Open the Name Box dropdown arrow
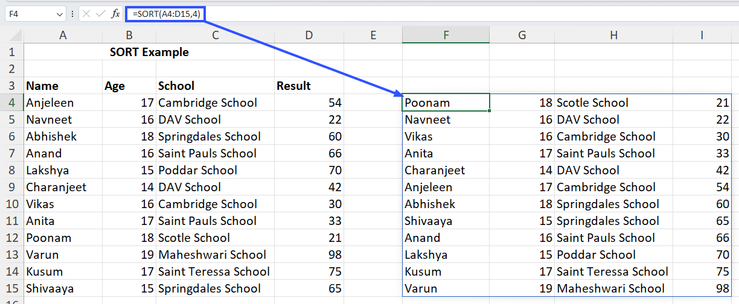739x304 pixels. [x=60, y=13]
